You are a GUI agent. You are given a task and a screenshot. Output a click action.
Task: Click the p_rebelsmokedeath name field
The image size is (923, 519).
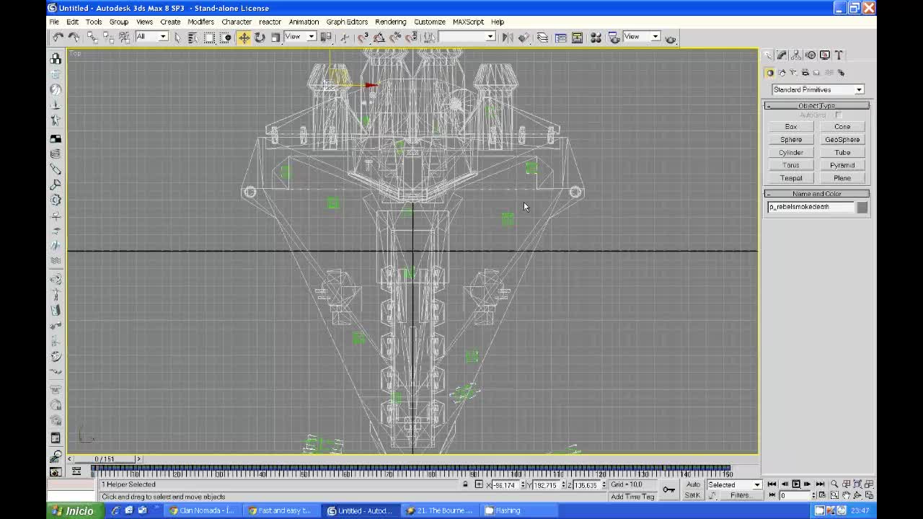[811, 207]
